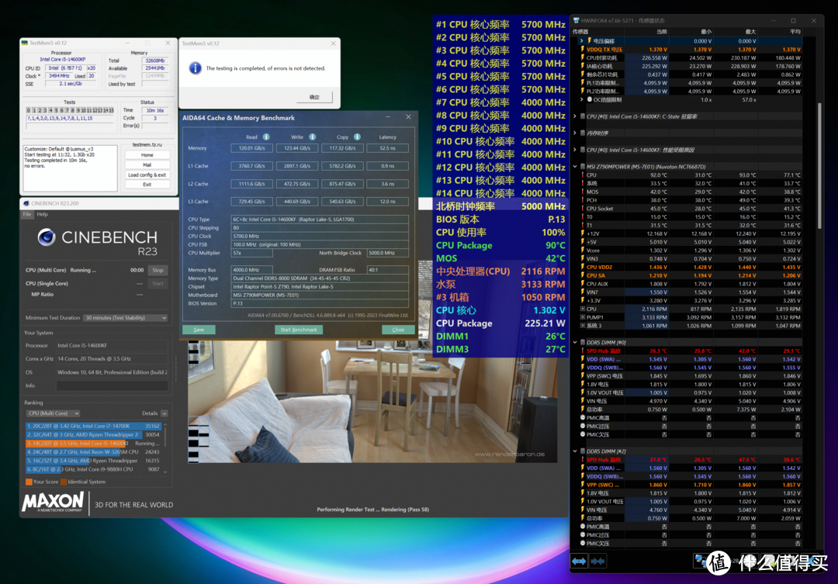Click circle icon of DIMM #0 PMIC高温
Image resolution: width=838 pixels, height=584 pixels.
(583, 418)
